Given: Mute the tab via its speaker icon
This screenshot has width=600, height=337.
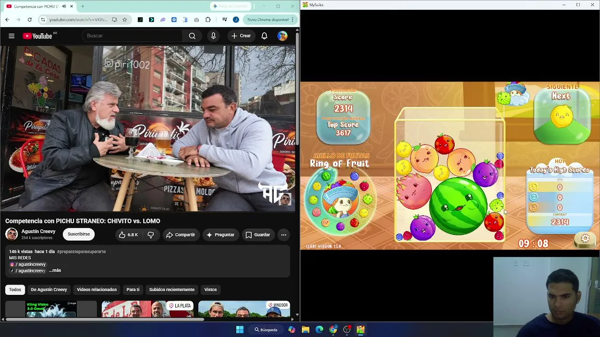Looking at the screenshot, I should point(64,7).
